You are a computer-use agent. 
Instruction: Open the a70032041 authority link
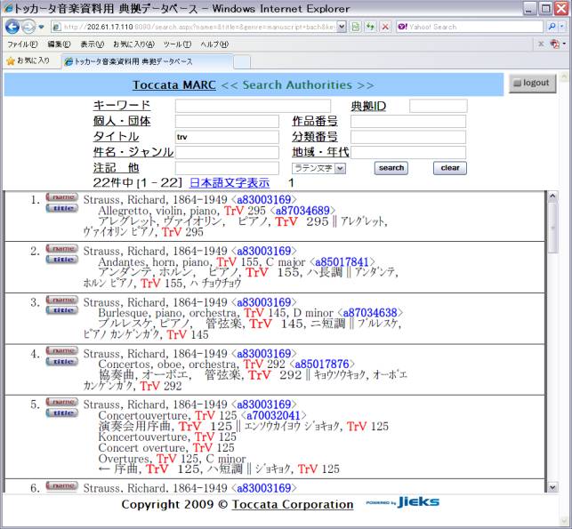(x=273, y=415)
